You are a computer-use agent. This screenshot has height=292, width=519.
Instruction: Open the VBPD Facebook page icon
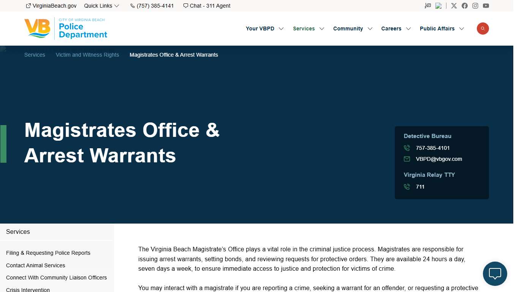(x=464, y=6)
